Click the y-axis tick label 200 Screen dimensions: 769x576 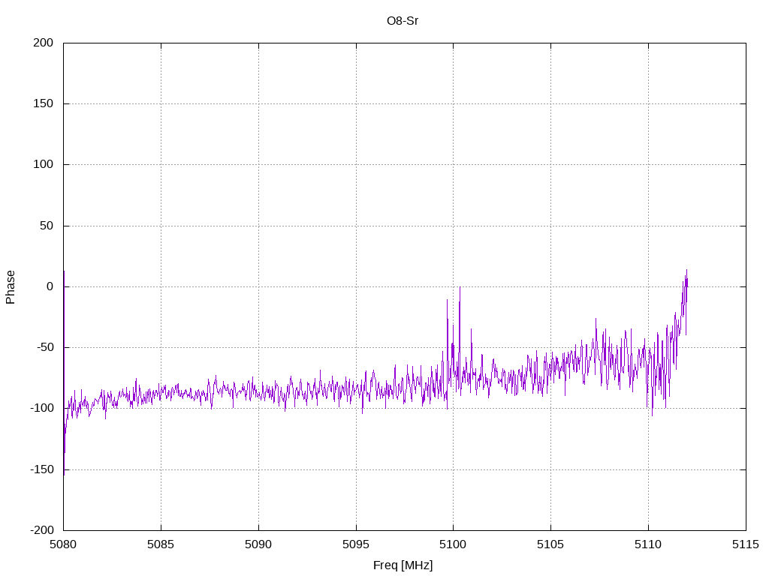[43, 43]
